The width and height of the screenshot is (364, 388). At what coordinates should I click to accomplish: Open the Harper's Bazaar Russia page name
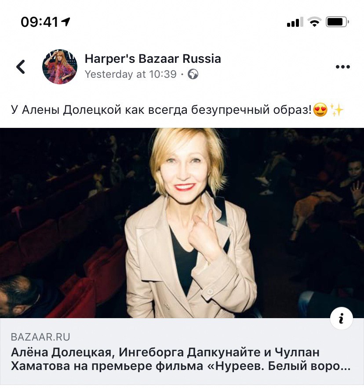(x=153, y=59)
